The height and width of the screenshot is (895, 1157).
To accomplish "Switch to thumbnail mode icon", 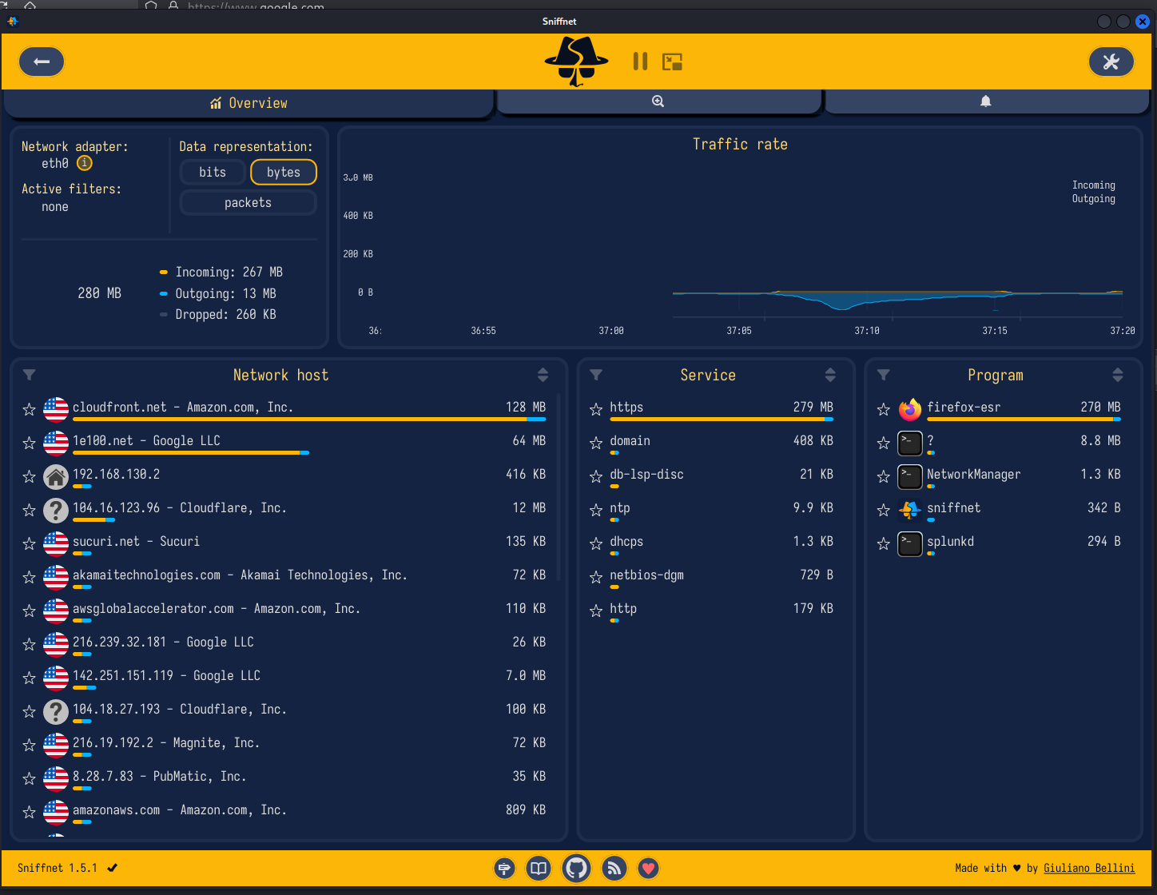I will coord(673,62).
